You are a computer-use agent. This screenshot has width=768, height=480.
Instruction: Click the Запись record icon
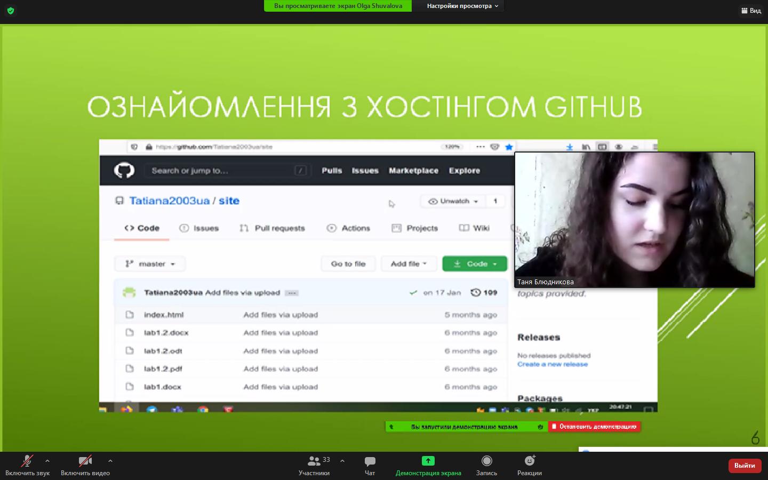(x=486, y=461)
